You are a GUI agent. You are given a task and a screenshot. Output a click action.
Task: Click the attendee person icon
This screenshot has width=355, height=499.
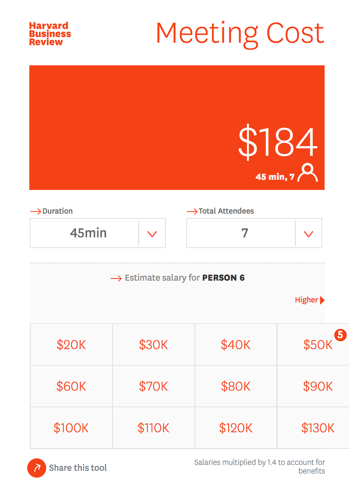308,172
